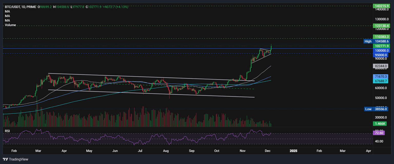Click the bottommost MA indicator label
This screenshot has width=394, height=164.
(x=7, y=20)
